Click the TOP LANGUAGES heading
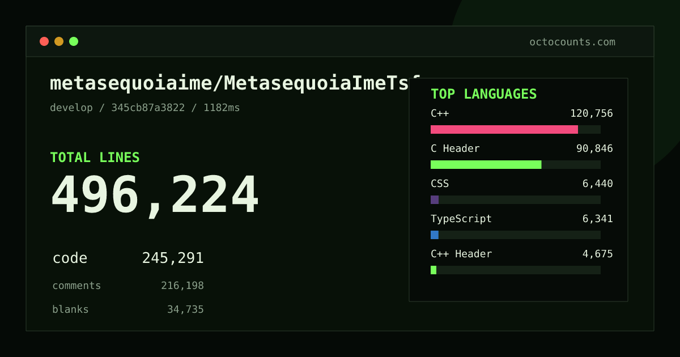The image size is (680, 357). (483, 94)
